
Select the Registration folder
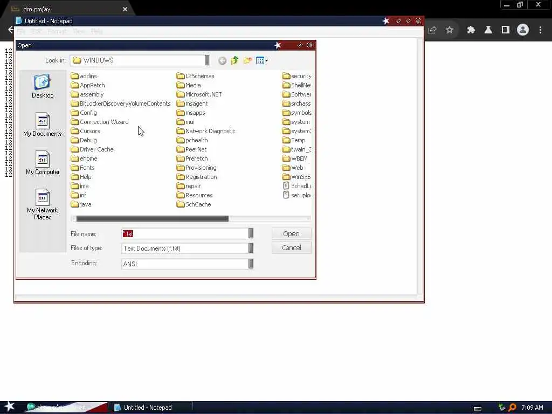(x=197, y=177)
